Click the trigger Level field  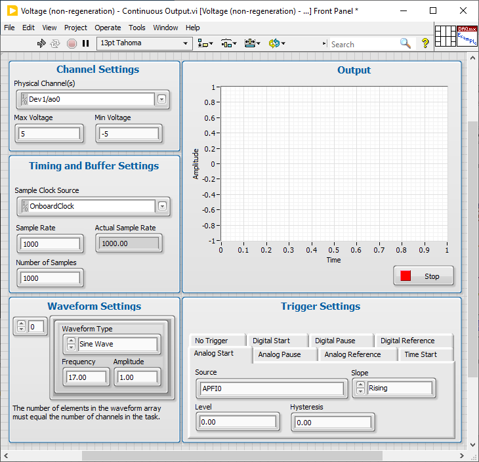click(x=238, y=422)
